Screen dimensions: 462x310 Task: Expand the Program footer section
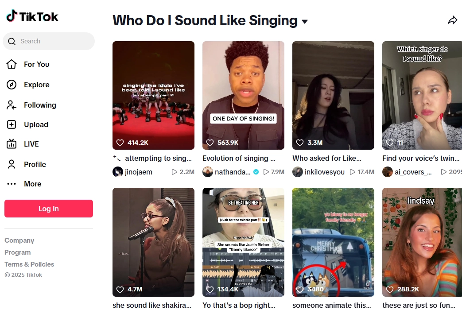click(18, 252)
